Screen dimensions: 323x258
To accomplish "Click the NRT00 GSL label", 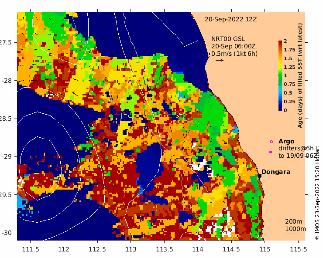I will point(228,39).
